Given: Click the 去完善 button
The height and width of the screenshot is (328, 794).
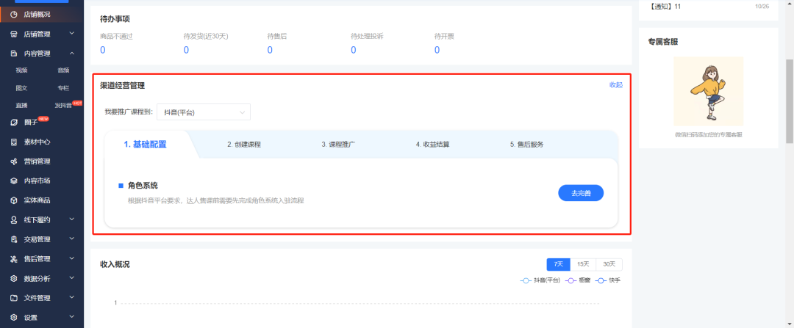Looking at the screenshot, I should tap(581, 193).
